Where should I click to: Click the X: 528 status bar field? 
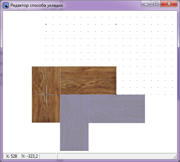click(12, 156)
